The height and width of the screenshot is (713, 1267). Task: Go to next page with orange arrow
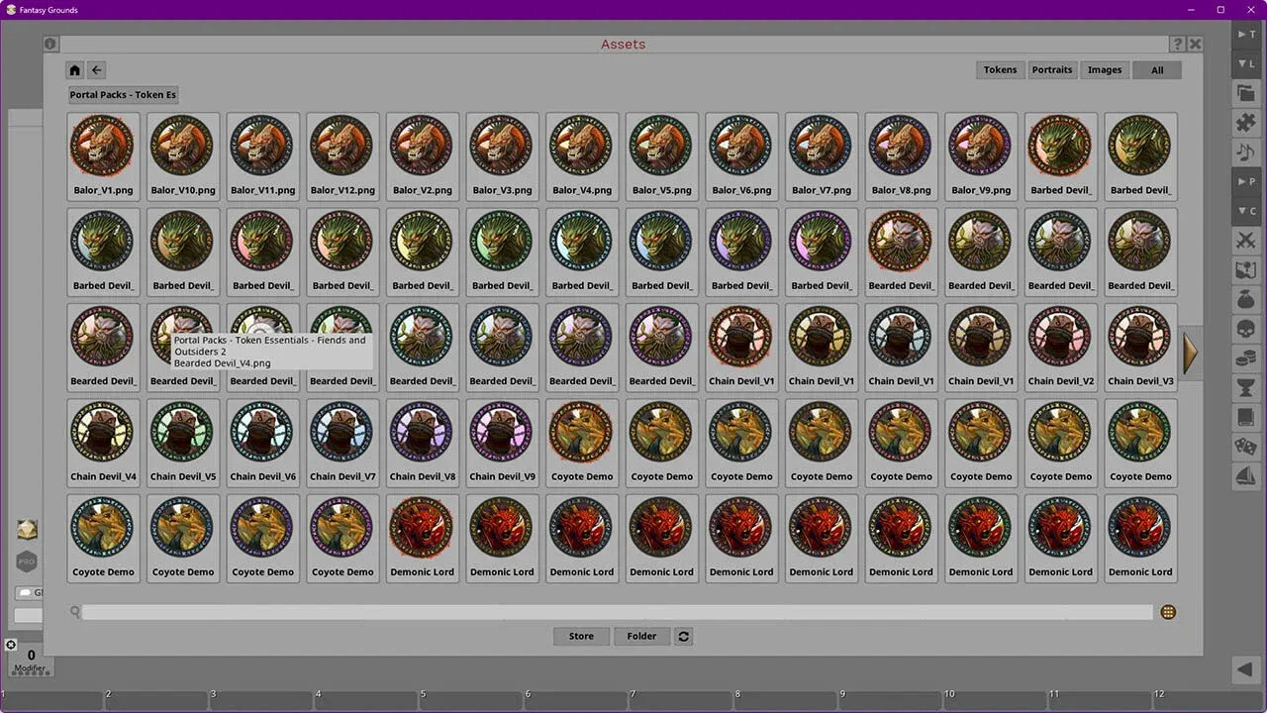[x=1190, y=353]
